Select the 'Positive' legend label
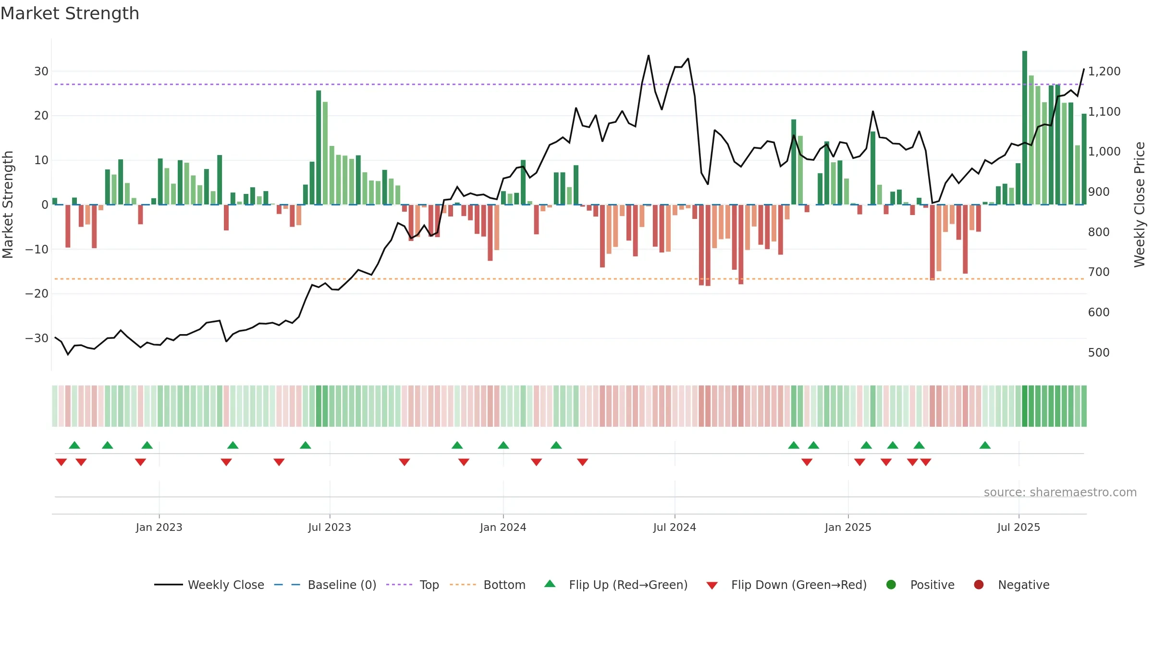 pyautogui.click(x=932, y=585)
